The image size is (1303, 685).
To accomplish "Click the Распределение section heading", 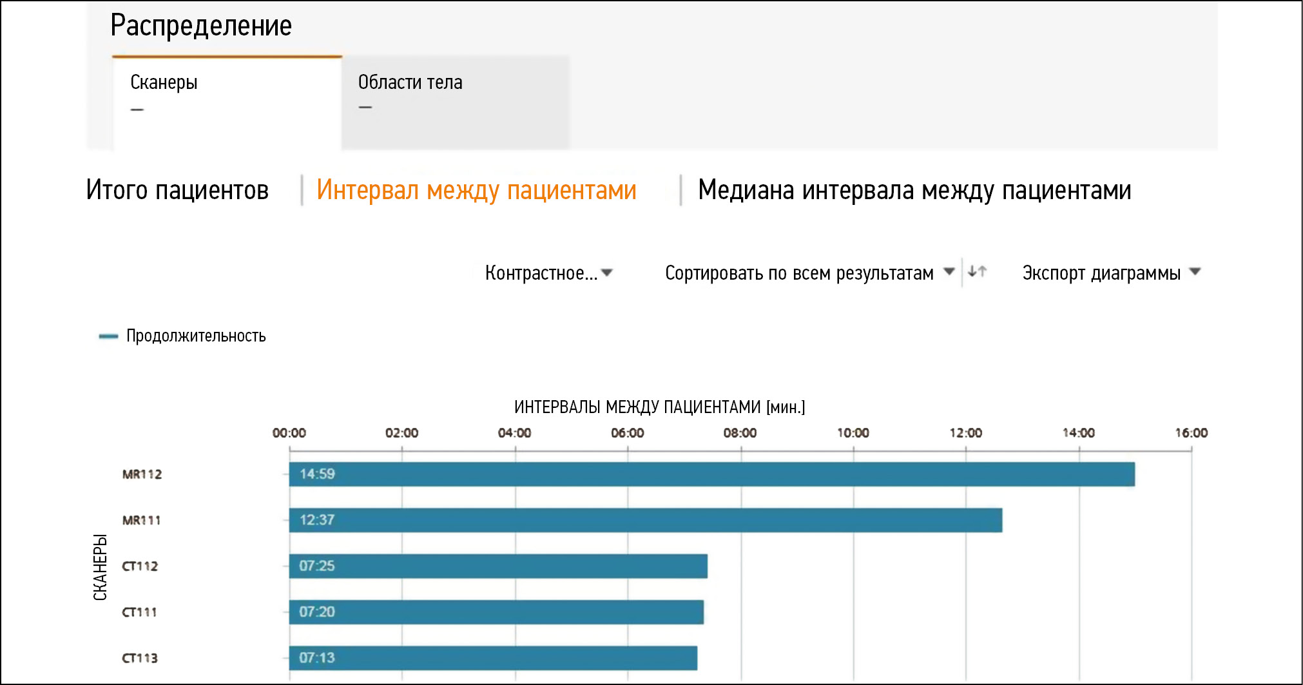I will tap(201, 26).
